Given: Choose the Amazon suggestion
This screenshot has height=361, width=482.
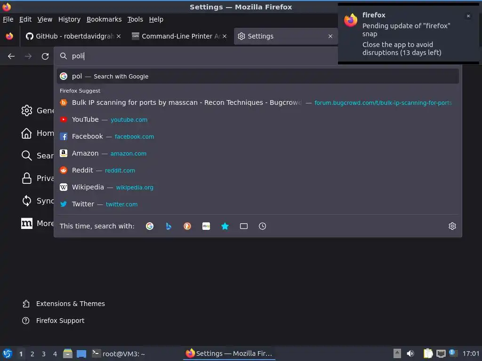Looking at the screenshot, I should [x=258, y=153].
